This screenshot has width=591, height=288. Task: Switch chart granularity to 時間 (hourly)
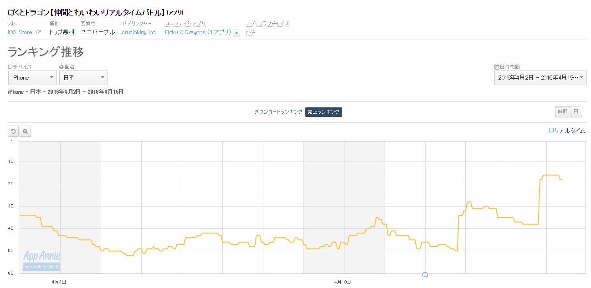563,111
